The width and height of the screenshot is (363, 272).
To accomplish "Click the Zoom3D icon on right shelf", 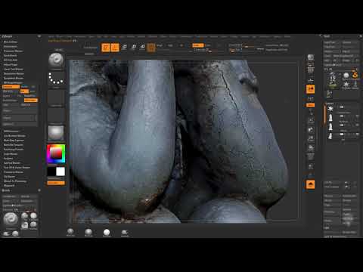I will pos(311,138).
